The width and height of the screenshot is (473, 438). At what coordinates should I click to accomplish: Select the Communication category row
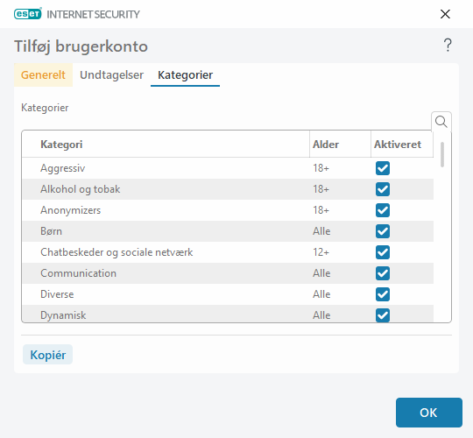coord(228,273)
